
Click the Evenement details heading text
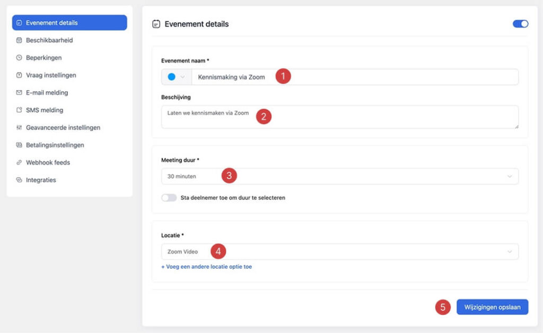[196, 24]
